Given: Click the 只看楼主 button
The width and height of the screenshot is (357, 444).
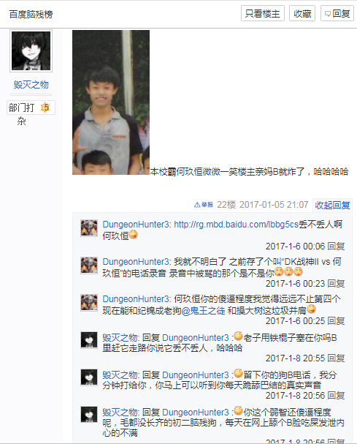Looking at the screenshot, I should click(263, 13).
